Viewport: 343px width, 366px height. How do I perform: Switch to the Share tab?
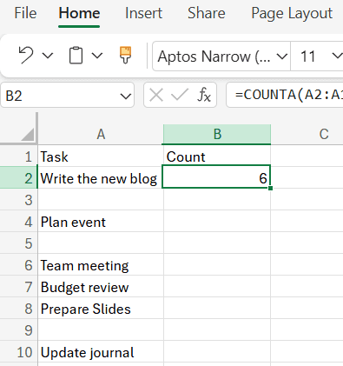coord(207,13)
